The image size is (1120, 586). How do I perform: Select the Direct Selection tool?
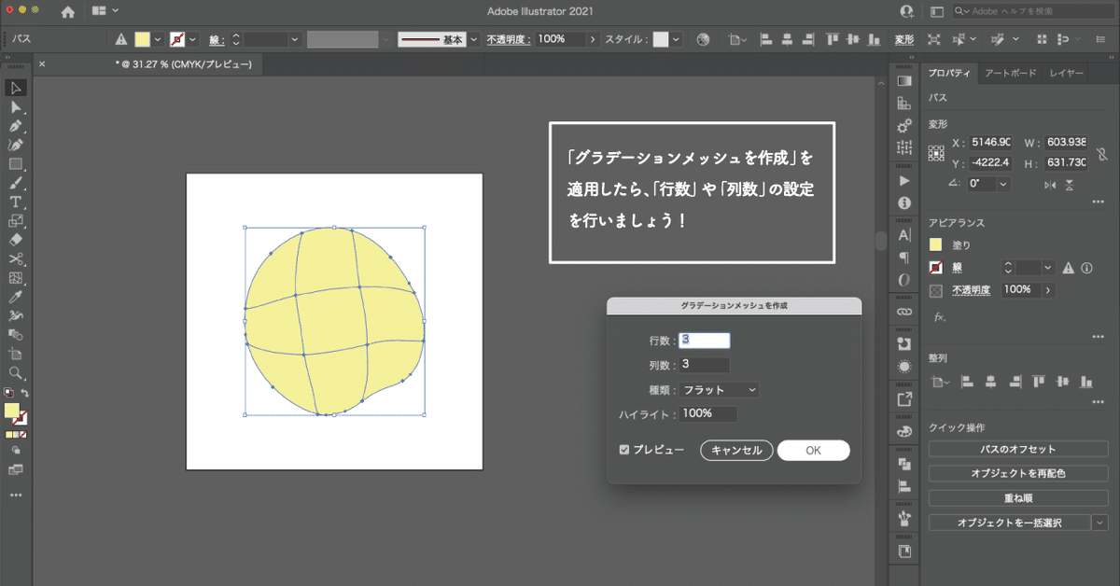click(16, 107)
